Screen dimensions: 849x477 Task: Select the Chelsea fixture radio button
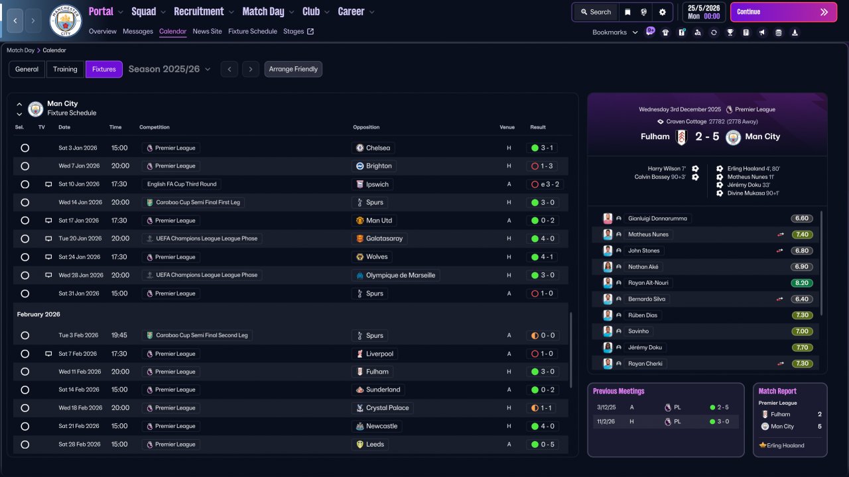pyautogui.click(x=25, y=148)
